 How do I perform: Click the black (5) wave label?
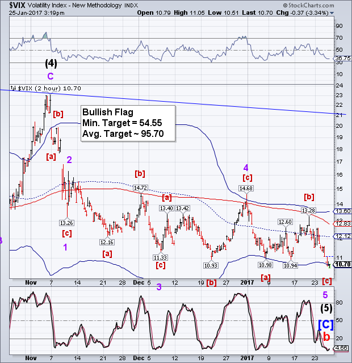click(x=326, y=308)
